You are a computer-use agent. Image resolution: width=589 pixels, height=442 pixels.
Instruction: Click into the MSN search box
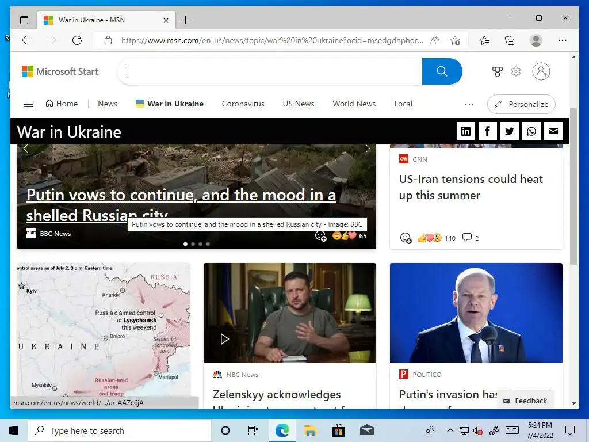pyautogui.click(x=270, y=71)
